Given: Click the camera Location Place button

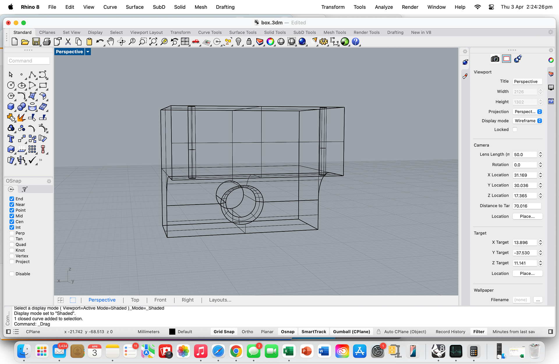Looking at the screenshot, I should 527,216.
